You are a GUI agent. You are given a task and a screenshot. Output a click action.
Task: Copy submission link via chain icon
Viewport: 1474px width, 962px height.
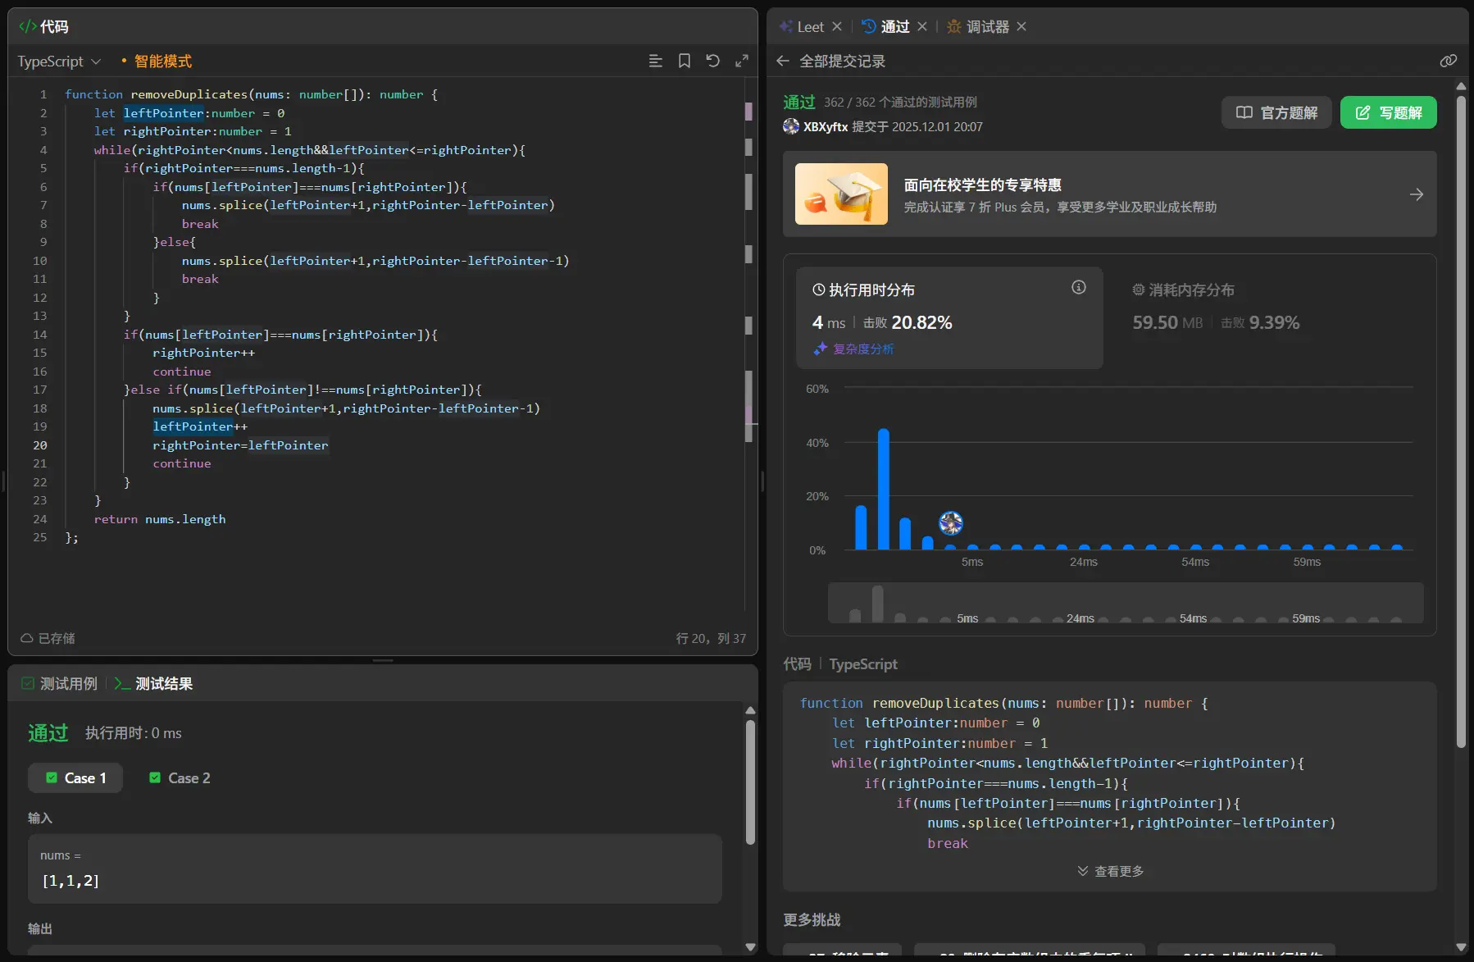tap(1448, 62)
